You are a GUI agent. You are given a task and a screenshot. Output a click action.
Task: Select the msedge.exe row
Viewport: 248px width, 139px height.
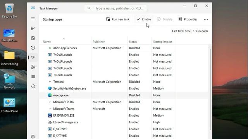124,95
